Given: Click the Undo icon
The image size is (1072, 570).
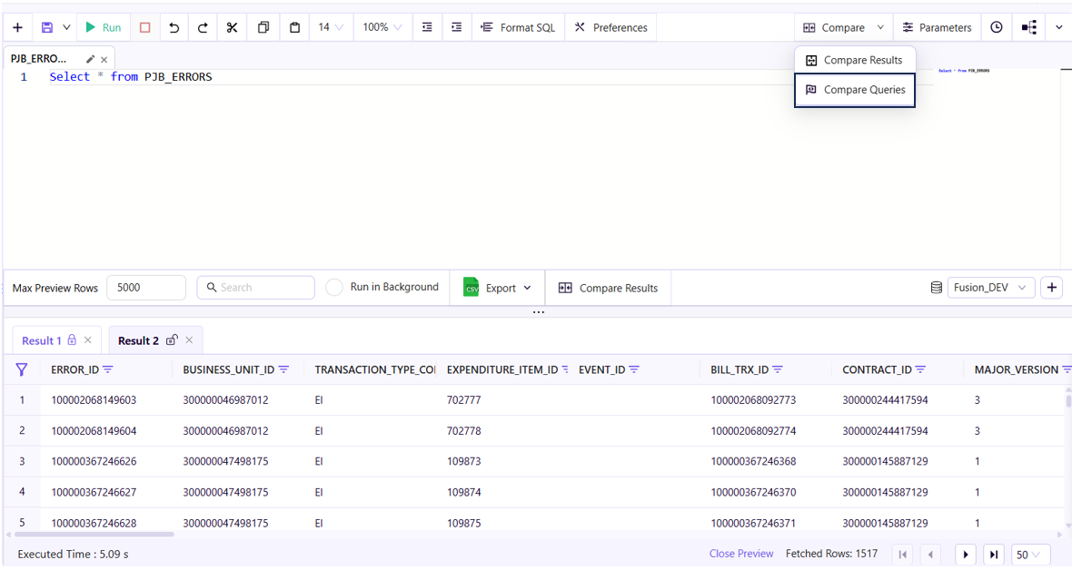Looking at the screenshot, I should point(174,27).
